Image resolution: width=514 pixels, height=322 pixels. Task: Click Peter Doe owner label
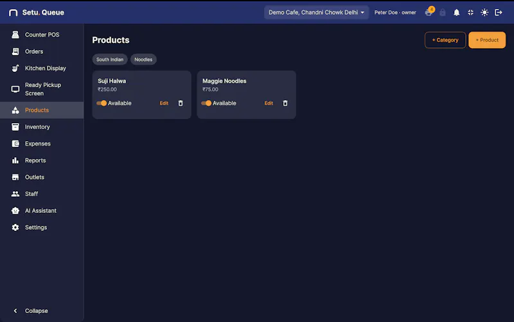pyautogui.click(x=395, y=12)
